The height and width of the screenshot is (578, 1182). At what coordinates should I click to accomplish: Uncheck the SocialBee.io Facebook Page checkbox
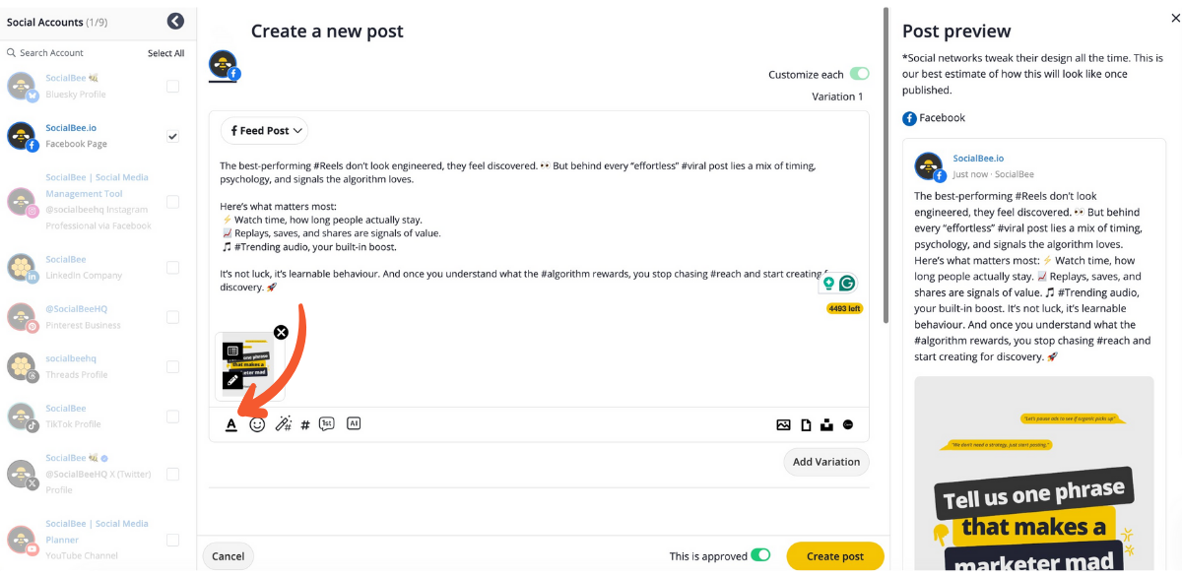coord(173,136)
